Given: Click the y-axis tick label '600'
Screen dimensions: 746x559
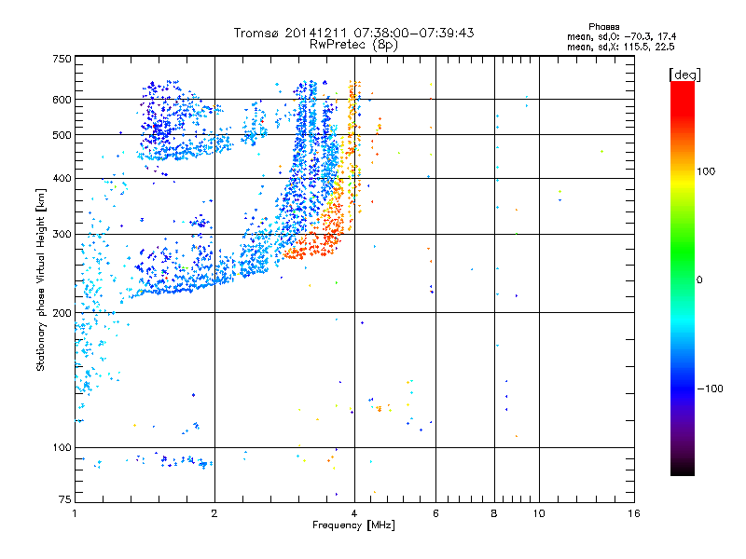Looking at the screenshot, I should tap(62, 100).
